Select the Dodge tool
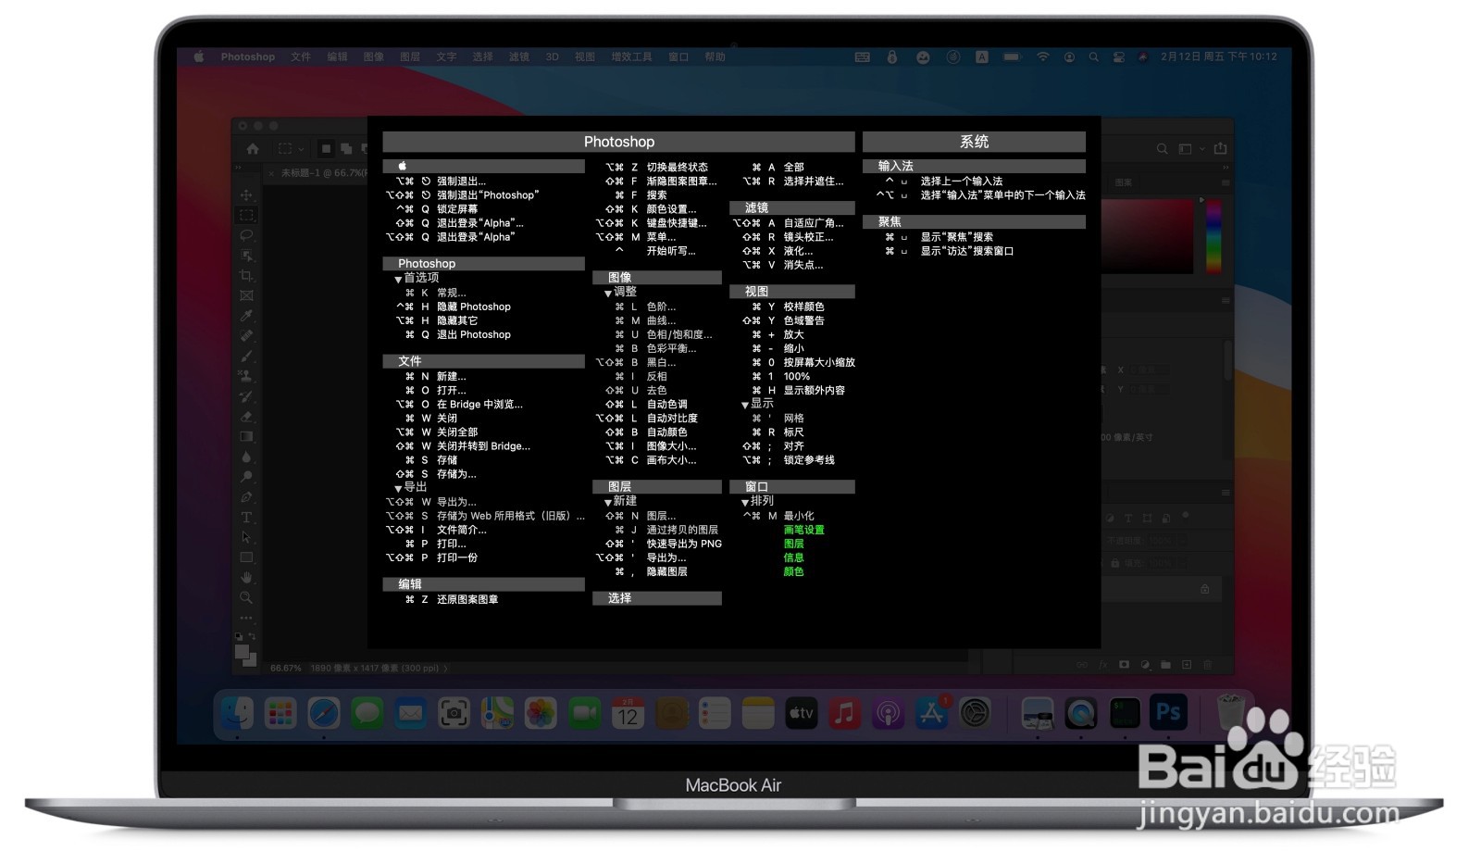 [x=246, y=477]
